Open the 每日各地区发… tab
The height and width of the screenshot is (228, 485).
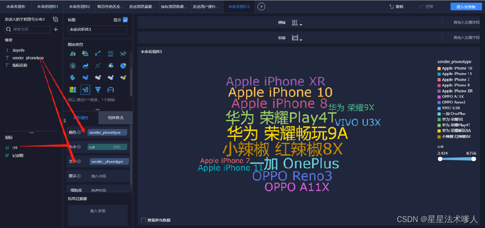click(x=111, y=6)
